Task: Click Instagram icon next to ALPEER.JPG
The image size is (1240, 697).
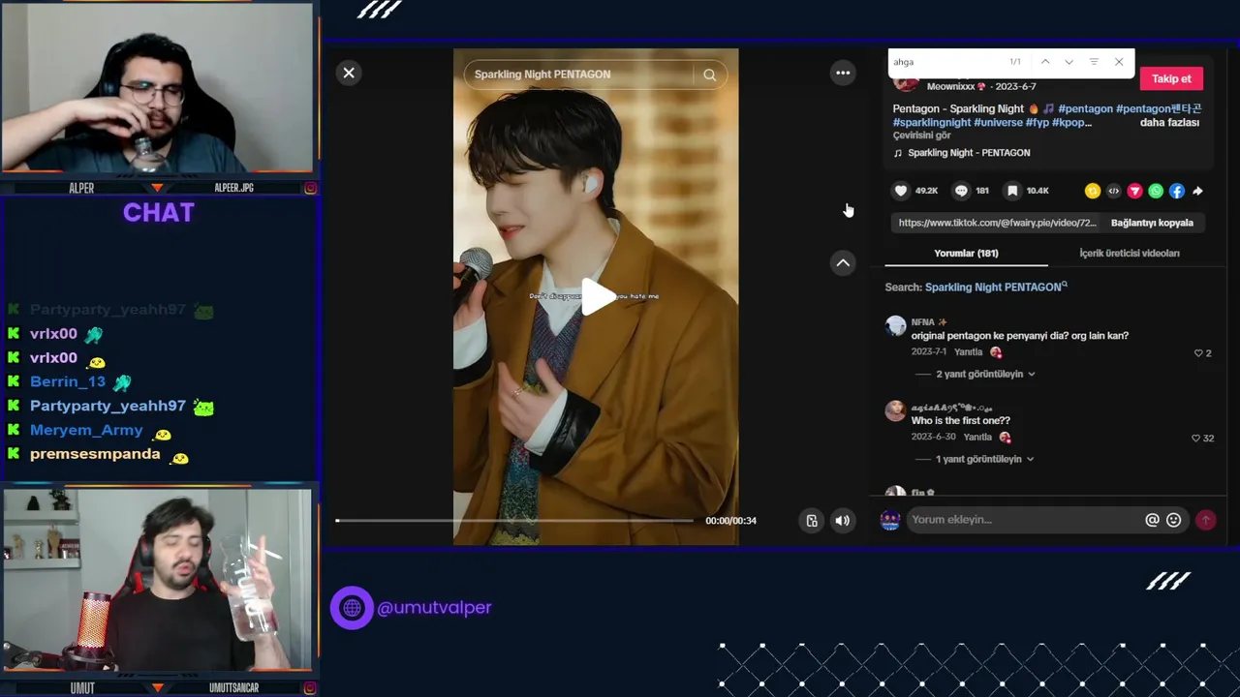Action: point(310,188)
